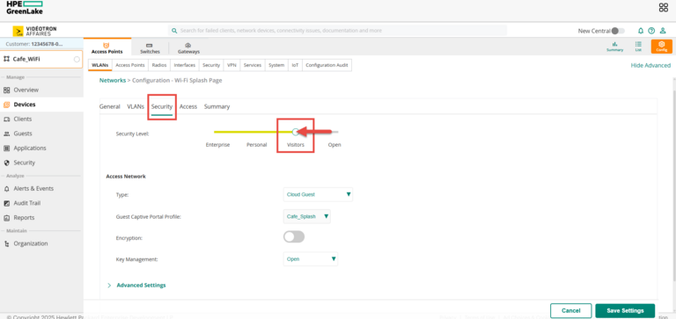676x319 pixels.
Task: Open Devices in the sidebar
Action: point(25,105)
